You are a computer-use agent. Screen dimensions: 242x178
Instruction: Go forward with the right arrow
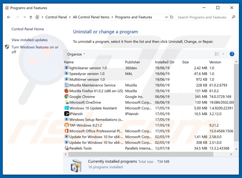[x=17, y=17]
